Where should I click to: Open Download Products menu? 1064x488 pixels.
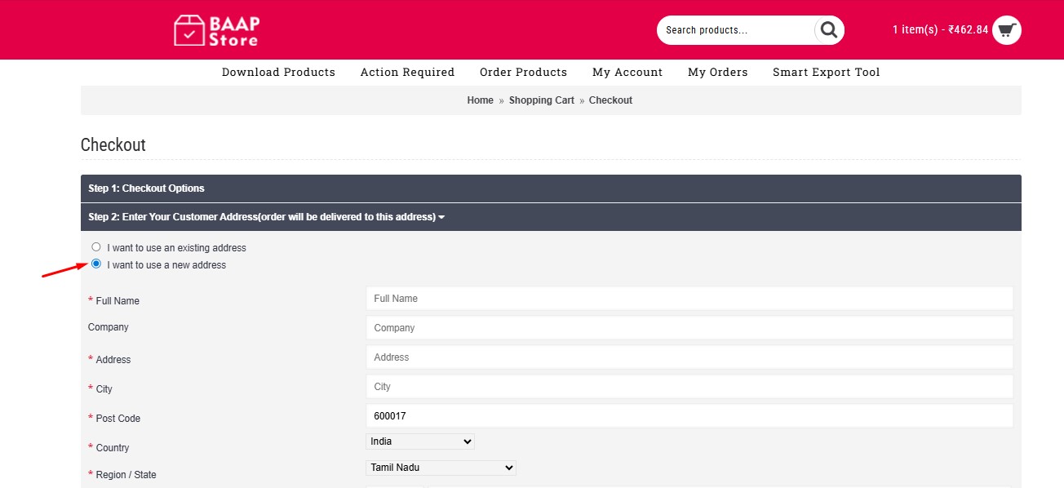pyautogui.click(x=278, y=73)
